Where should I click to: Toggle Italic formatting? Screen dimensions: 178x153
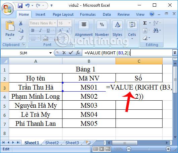40,31
